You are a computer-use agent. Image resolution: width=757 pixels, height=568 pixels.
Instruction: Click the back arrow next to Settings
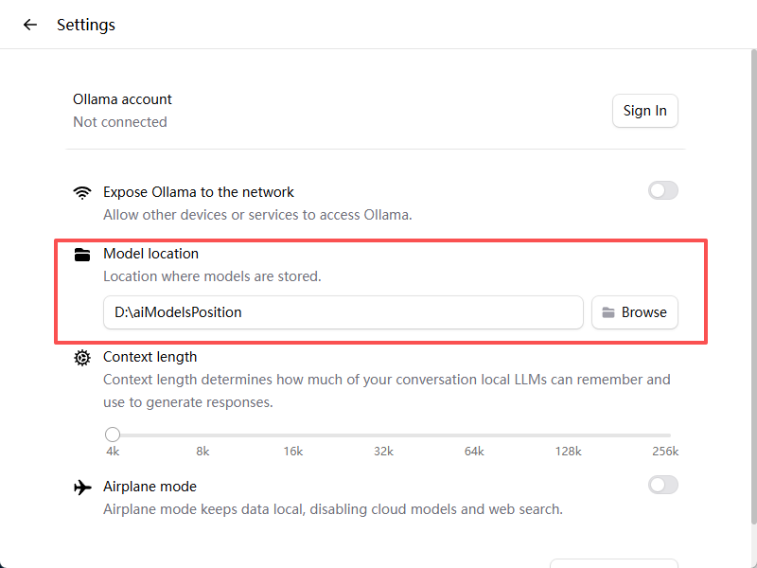point(30,25)
